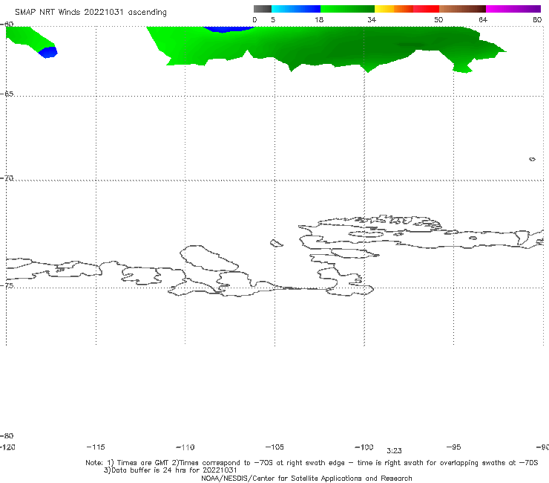Screen dimensions: 549x483
Task: Click the longitude label "-115"
Action: (x=96, y=447)
